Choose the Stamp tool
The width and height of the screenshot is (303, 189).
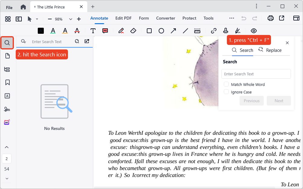(226, 30)
